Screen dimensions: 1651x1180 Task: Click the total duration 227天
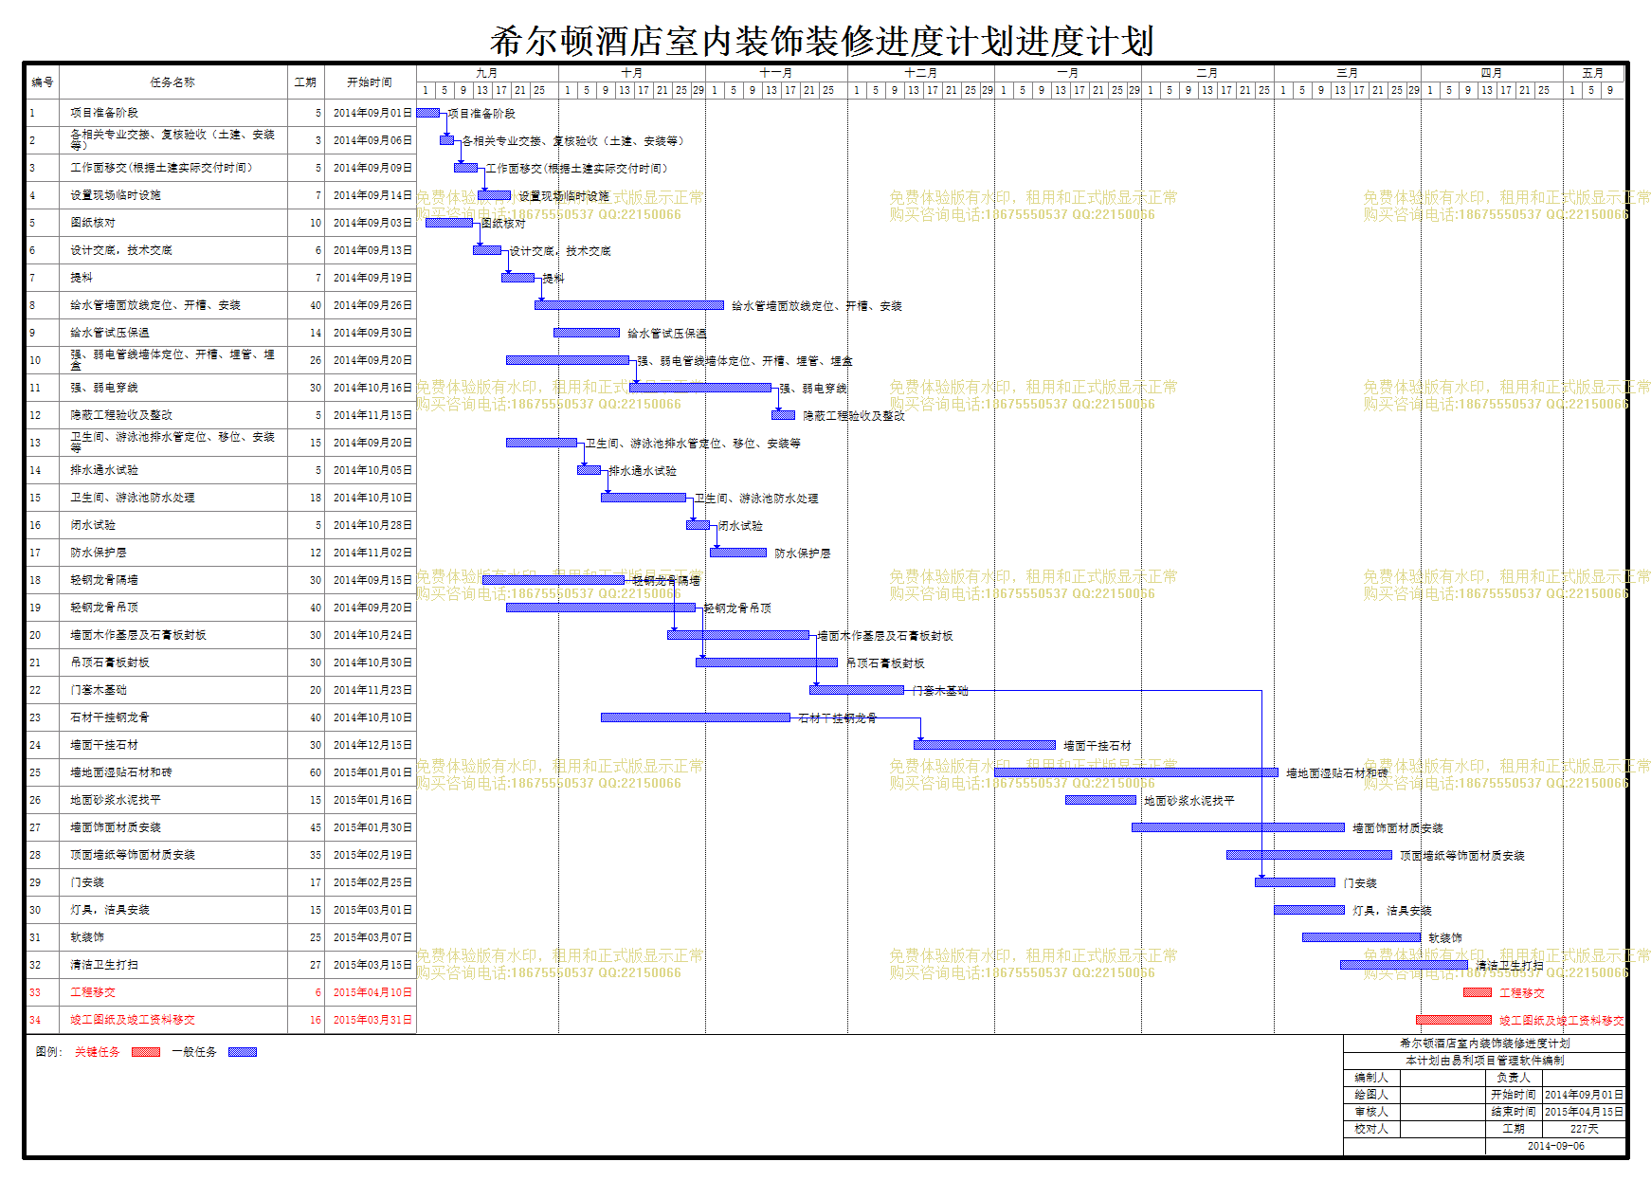(x=1584, y=1129)
